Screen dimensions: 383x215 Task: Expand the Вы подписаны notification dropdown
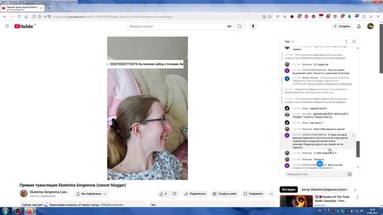tap(91, 193)
